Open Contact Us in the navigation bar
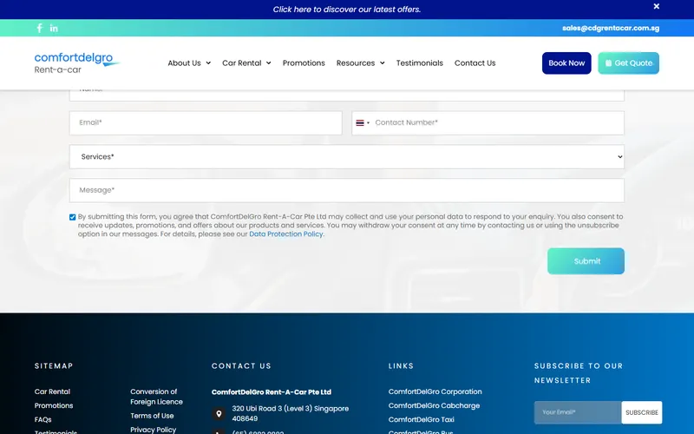The width and height of the screenshot is (694, 434). pyautogui.click(x=475, y=62)
